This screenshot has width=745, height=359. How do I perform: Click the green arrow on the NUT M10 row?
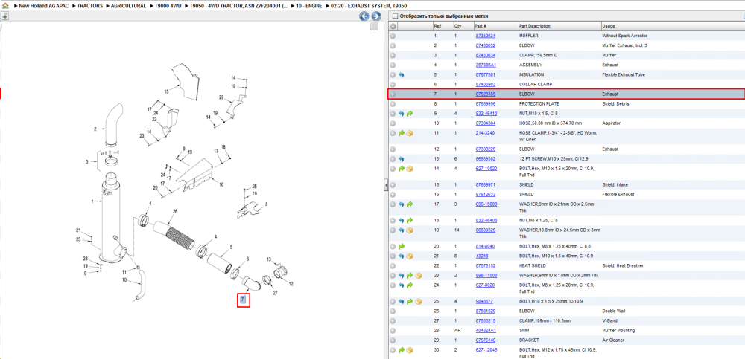tap(410, 113)
